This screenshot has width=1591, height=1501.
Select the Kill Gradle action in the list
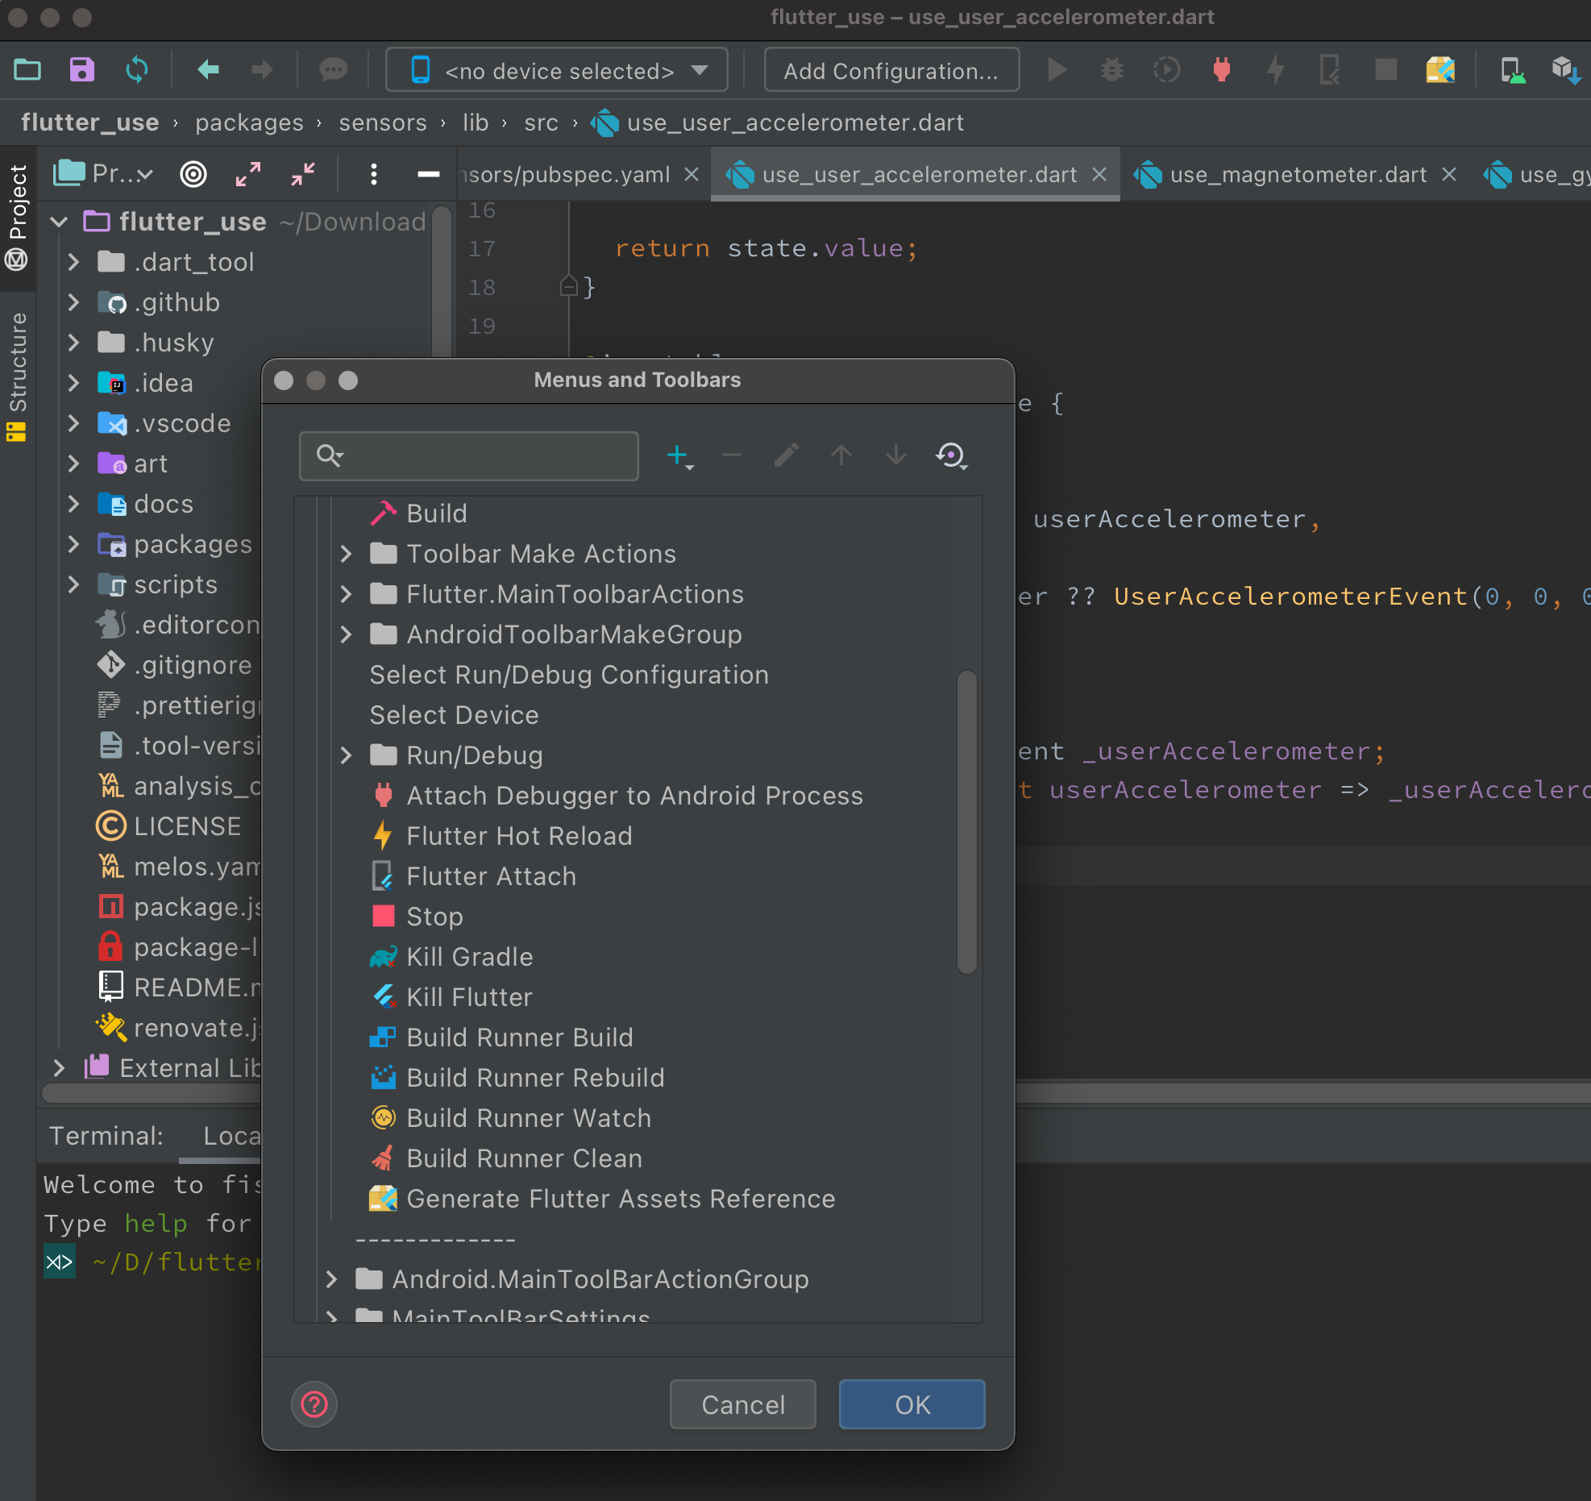pos(470,957)
